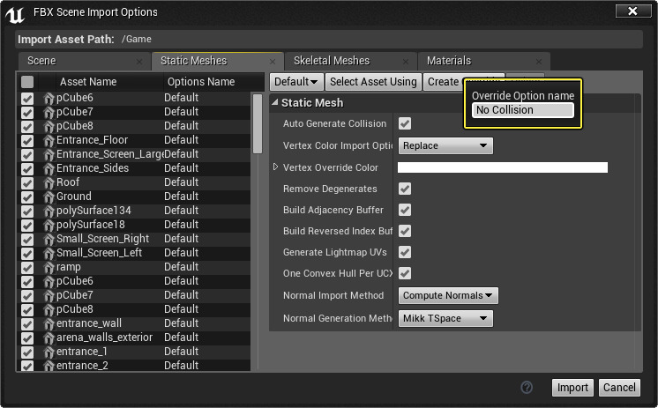Screen dimensions: 658x408
Task: Click the white Vertex Override Color swatch
Action: (x=502, y=167)
